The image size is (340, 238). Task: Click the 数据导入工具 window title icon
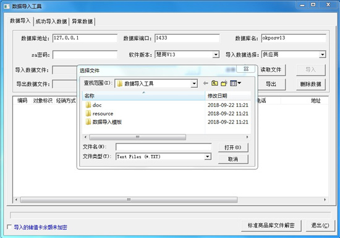coord(7,6)
